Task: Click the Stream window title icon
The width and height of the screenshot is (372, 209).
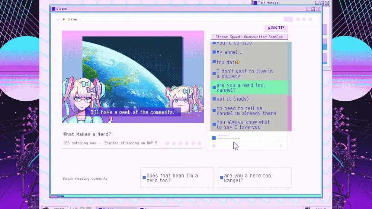Action: coord(53,9)
